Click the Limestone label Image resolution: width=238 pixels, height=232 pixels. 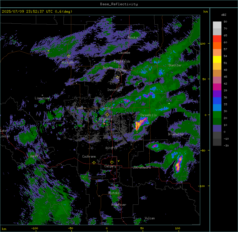point(42,98)
